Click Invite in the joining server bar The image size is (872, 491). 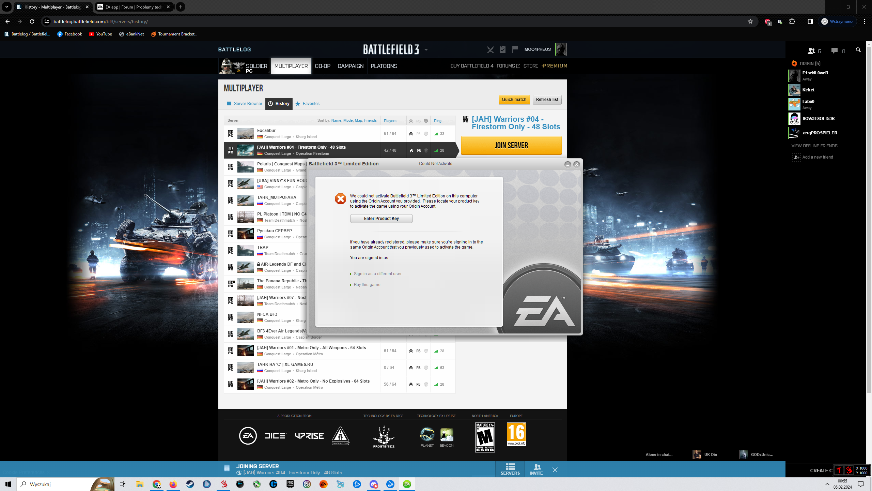click(536, 470)
